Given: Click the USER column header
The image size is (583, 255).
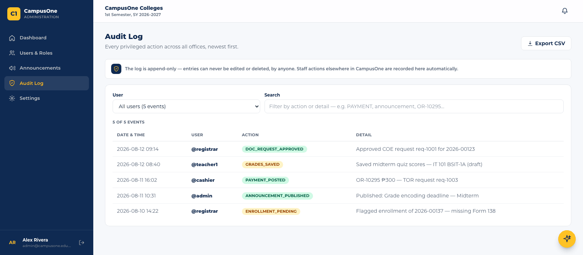Looking at the screenshot, I should pos(197,135).
